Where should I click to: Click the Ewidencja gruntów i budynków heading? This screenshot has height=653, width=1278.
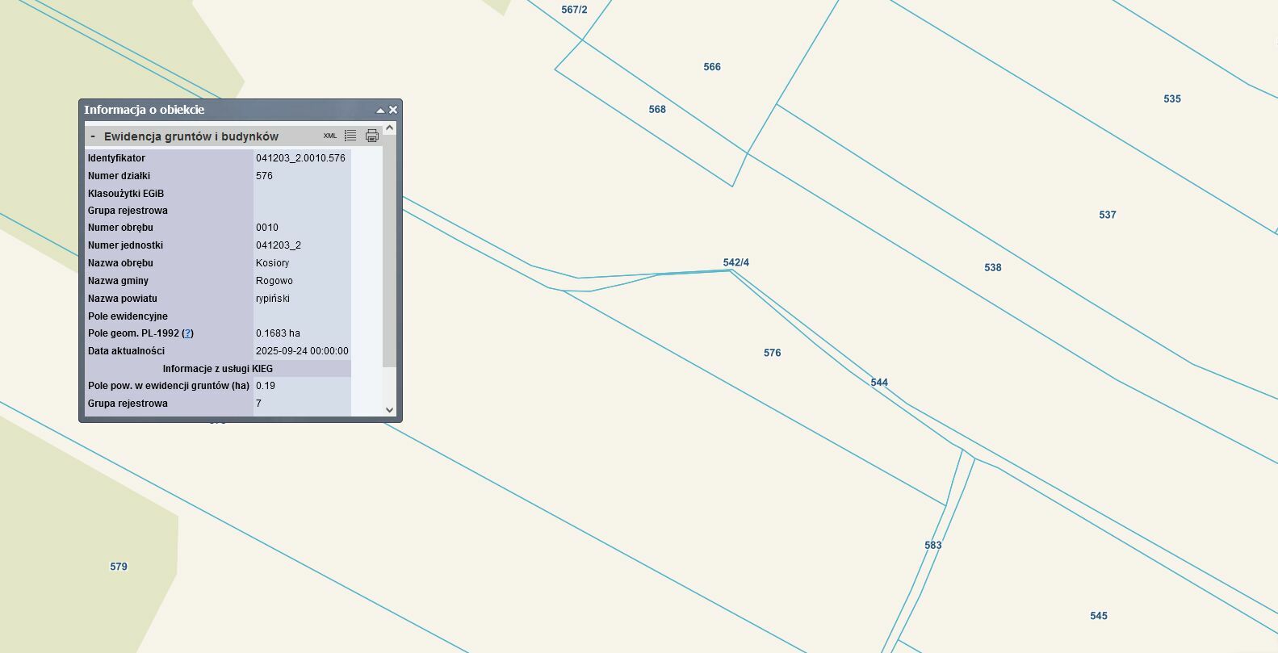point(191,136)
